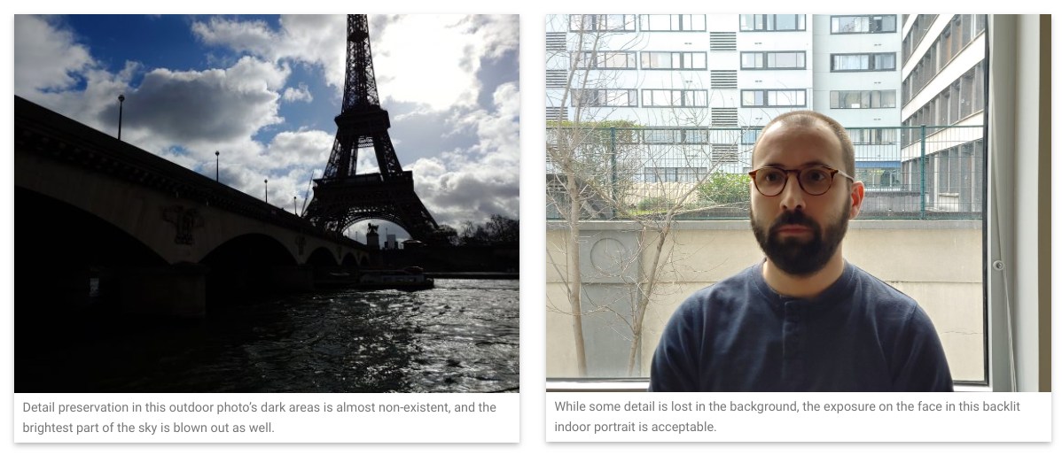Click the man's round glasses

point(800,181)
